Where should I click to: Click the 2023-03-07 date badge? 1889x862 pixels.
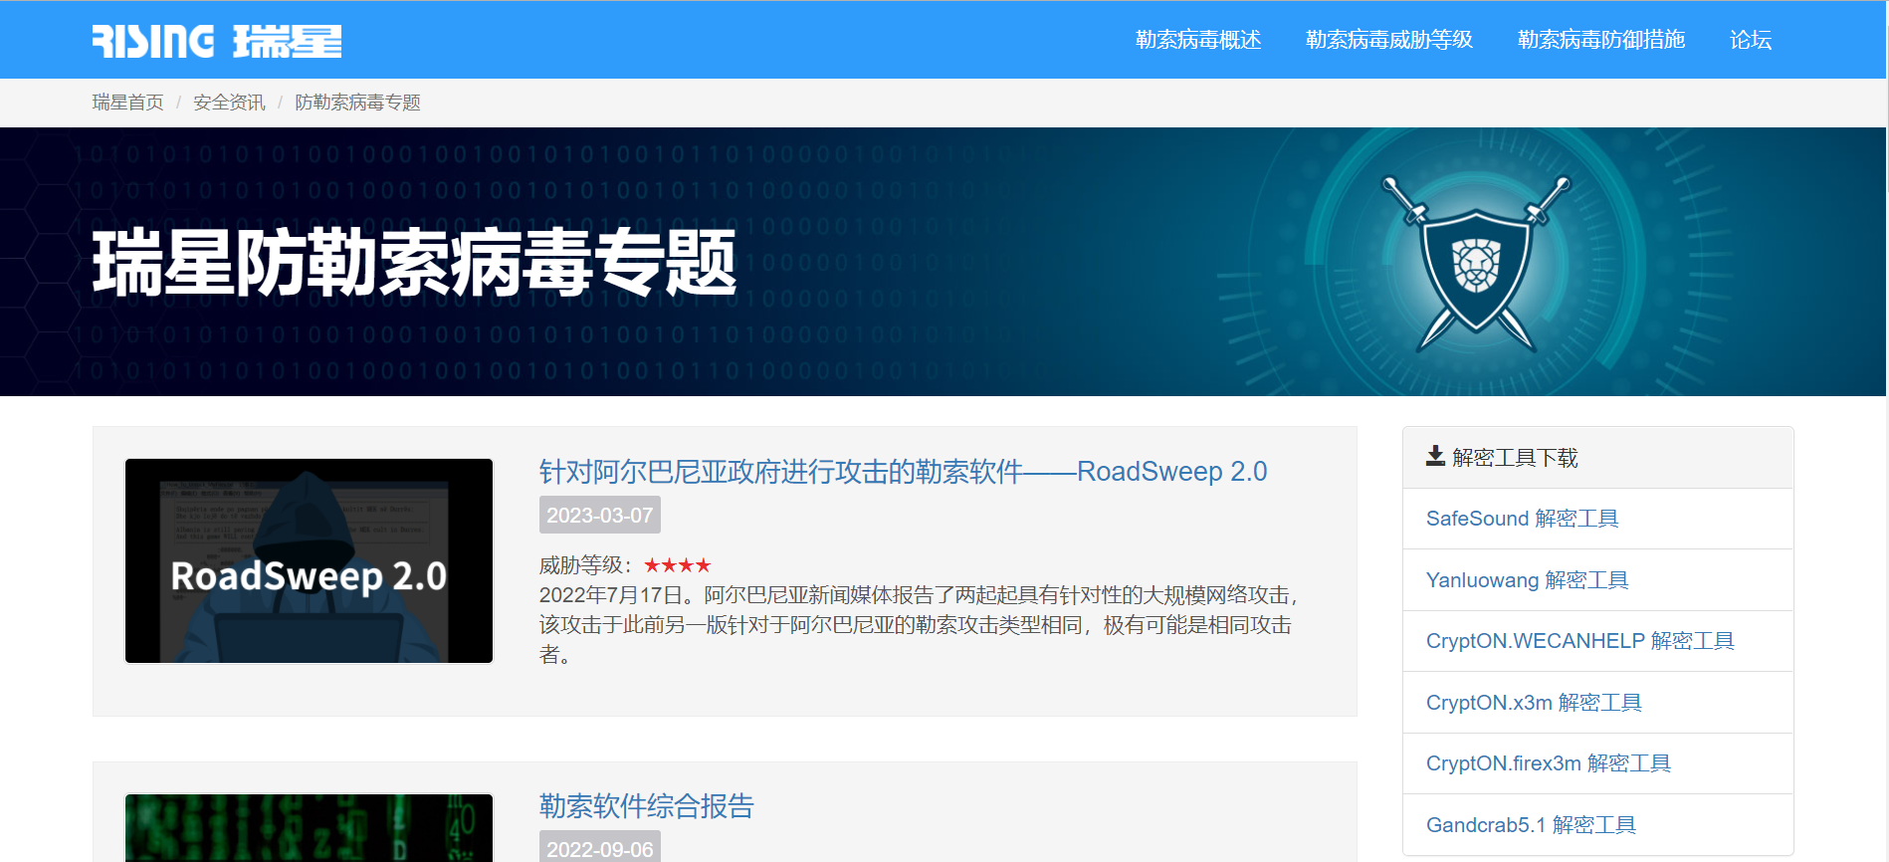click(600, 516)
